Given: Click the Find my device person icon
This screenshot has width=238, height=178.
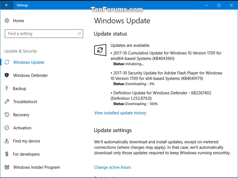Looking at the screenshot, I should [x=7, y=141].
